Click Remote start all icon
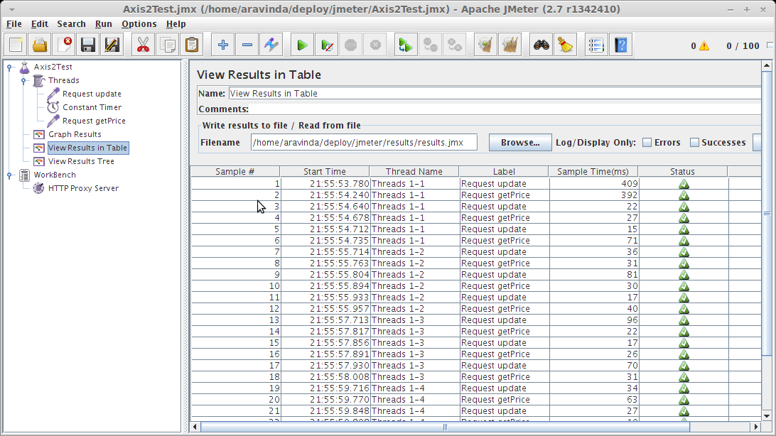 (x=406, y=45)
